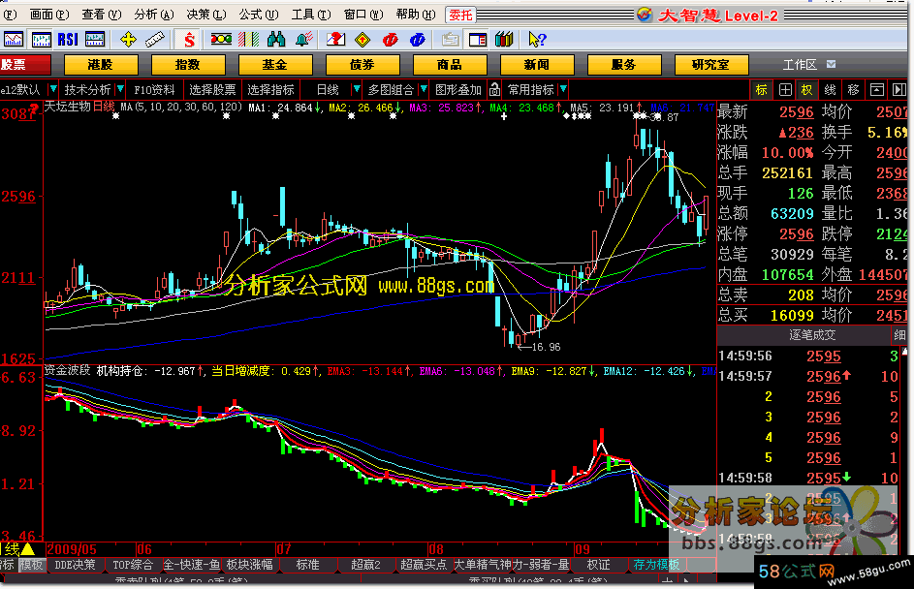914x589 pixels.
Task: Open the 画面 menu
Action: pos(49,15)
